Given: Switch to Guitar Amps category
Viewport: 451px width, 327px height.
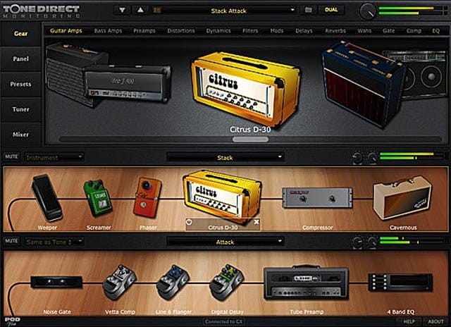Looking at the screenshot, I should [x=66, y=31].
